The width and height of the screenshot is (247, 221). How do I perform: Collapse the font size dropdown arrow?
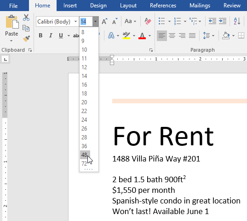tap(96, 21)
